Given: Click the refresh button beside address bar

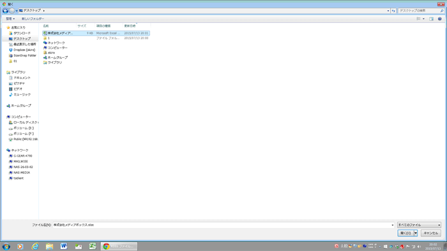Looking at the screenshot, I should [393, 11].
